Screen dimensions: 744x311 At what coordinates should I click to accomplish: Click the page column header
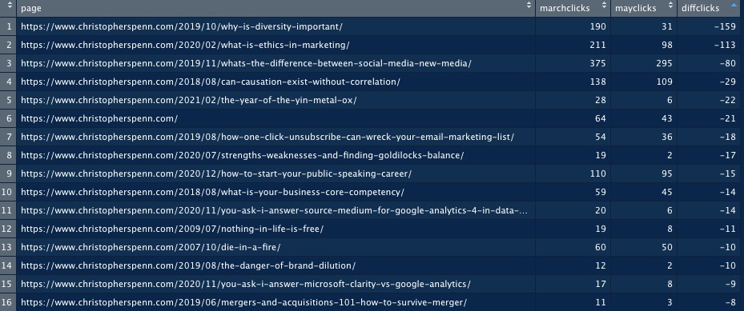point(276,9)
